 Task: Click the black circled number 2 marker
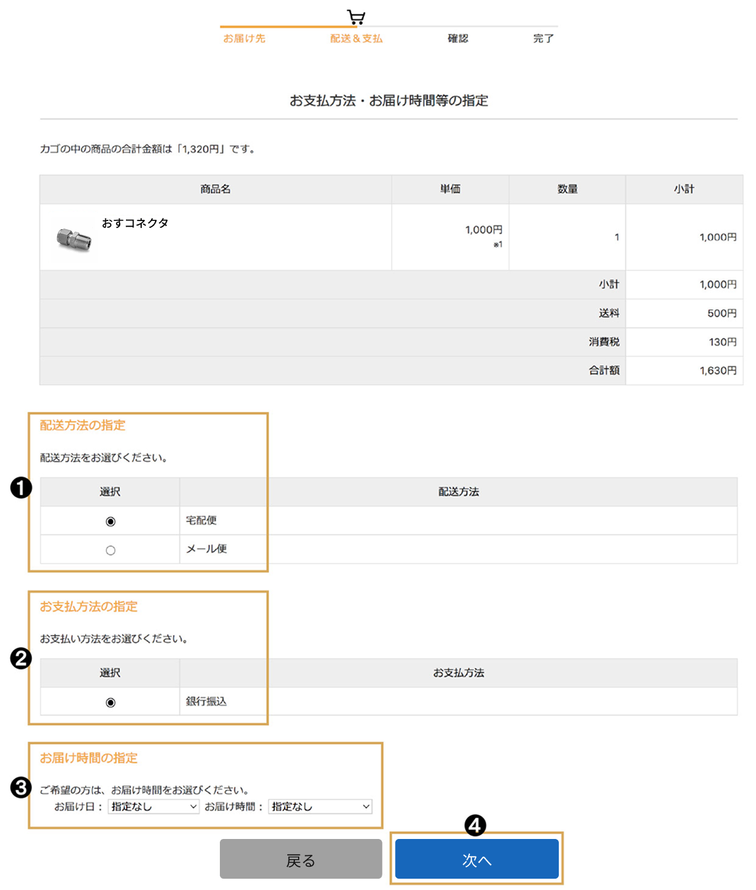21,658
